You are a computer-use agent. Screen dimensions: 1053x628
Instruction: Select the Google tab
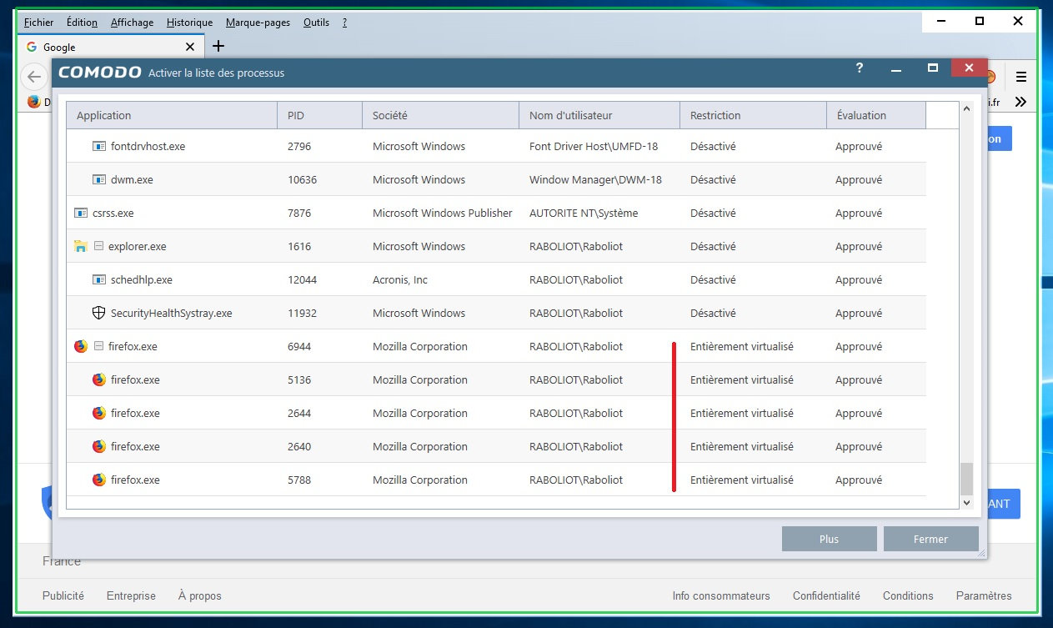click(111, 47)
